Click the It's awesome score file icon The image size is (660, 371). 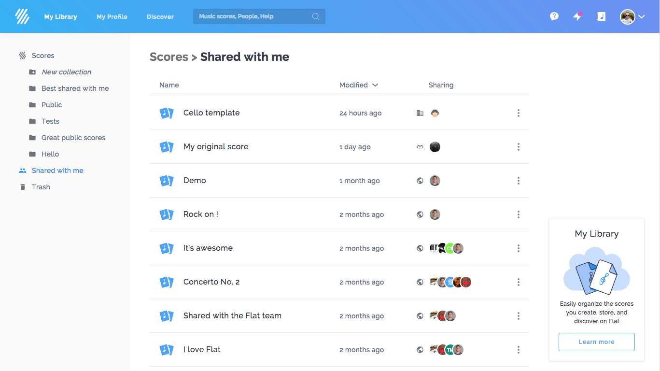pyautogui.click(x=167, y=248)
